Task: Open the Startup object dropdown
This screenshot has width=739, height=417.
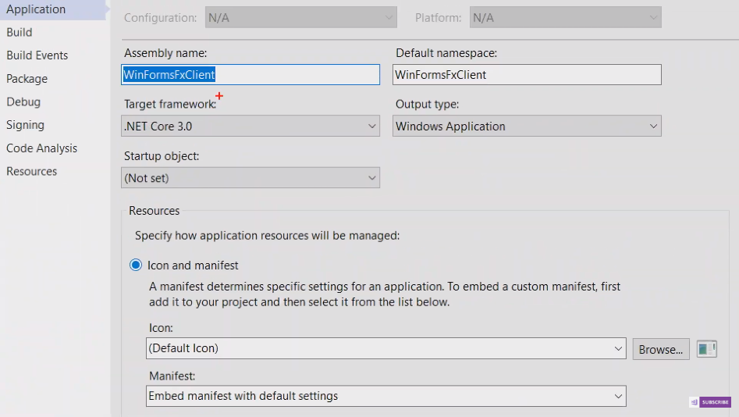Action: [250, 178]
